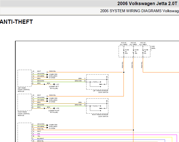Click "HOT AT ALL TIMES" above fuse 32
Viewport: 179px width, 142px height.
coord(124,44)
